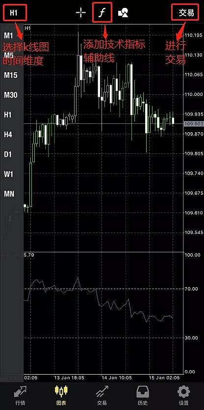204x410 pixels.
Task: Choose W1 from the timeframe list
Action: 9,174
